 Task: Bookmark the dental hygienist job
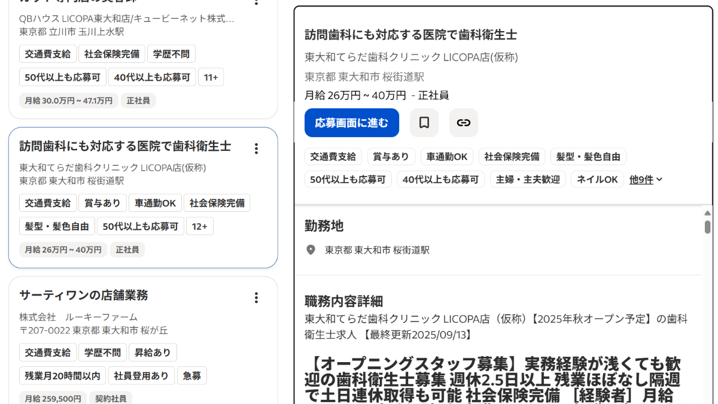pyautogui.click(x=424, y=123)
